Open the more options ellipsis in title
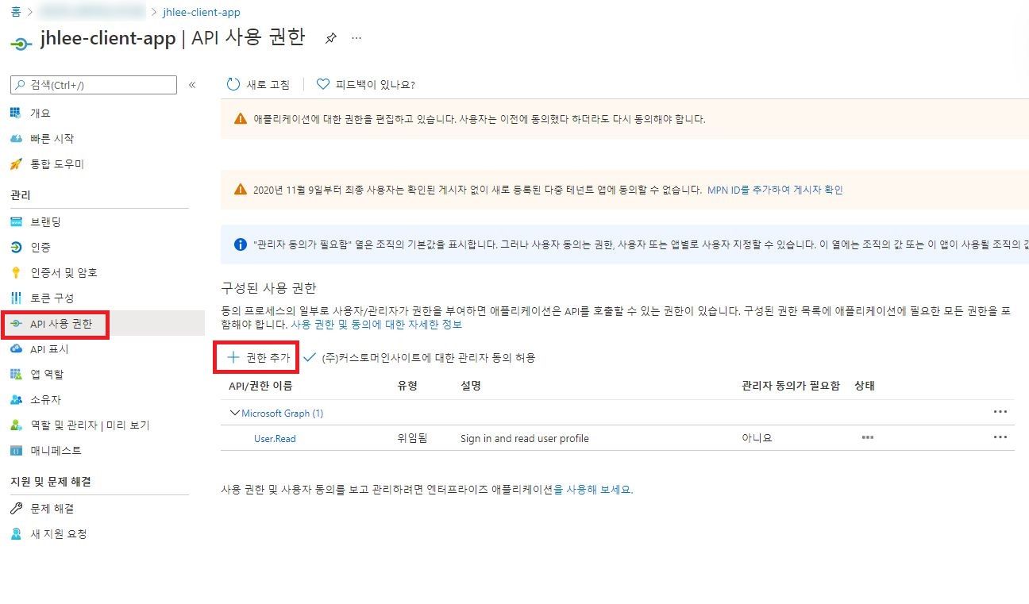This screenshot has height=604, width=1029. coord(356,38)
